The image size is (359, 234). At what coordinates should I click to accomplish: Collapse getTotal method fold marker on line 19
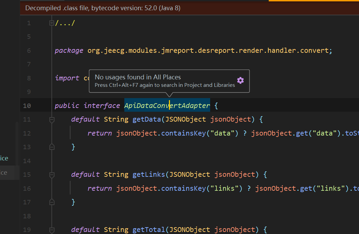(52, 230)
